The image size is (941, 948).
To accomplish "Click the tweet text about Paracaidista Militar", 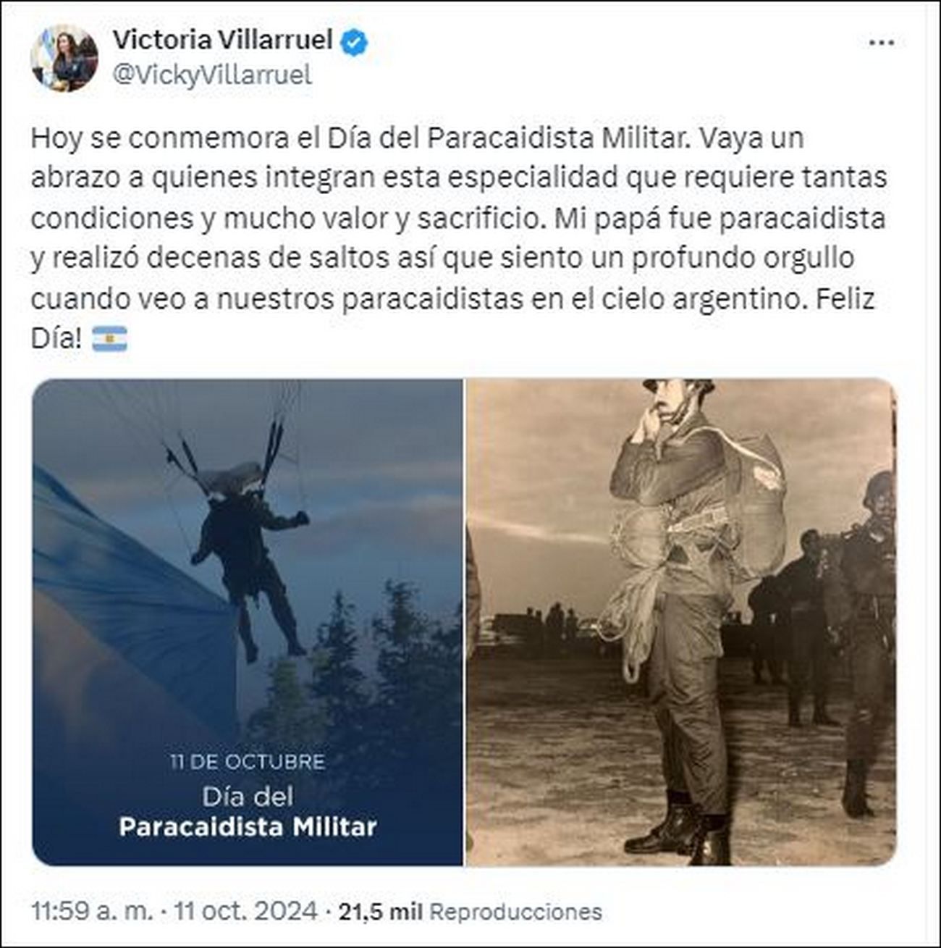I will pos(459,238).
